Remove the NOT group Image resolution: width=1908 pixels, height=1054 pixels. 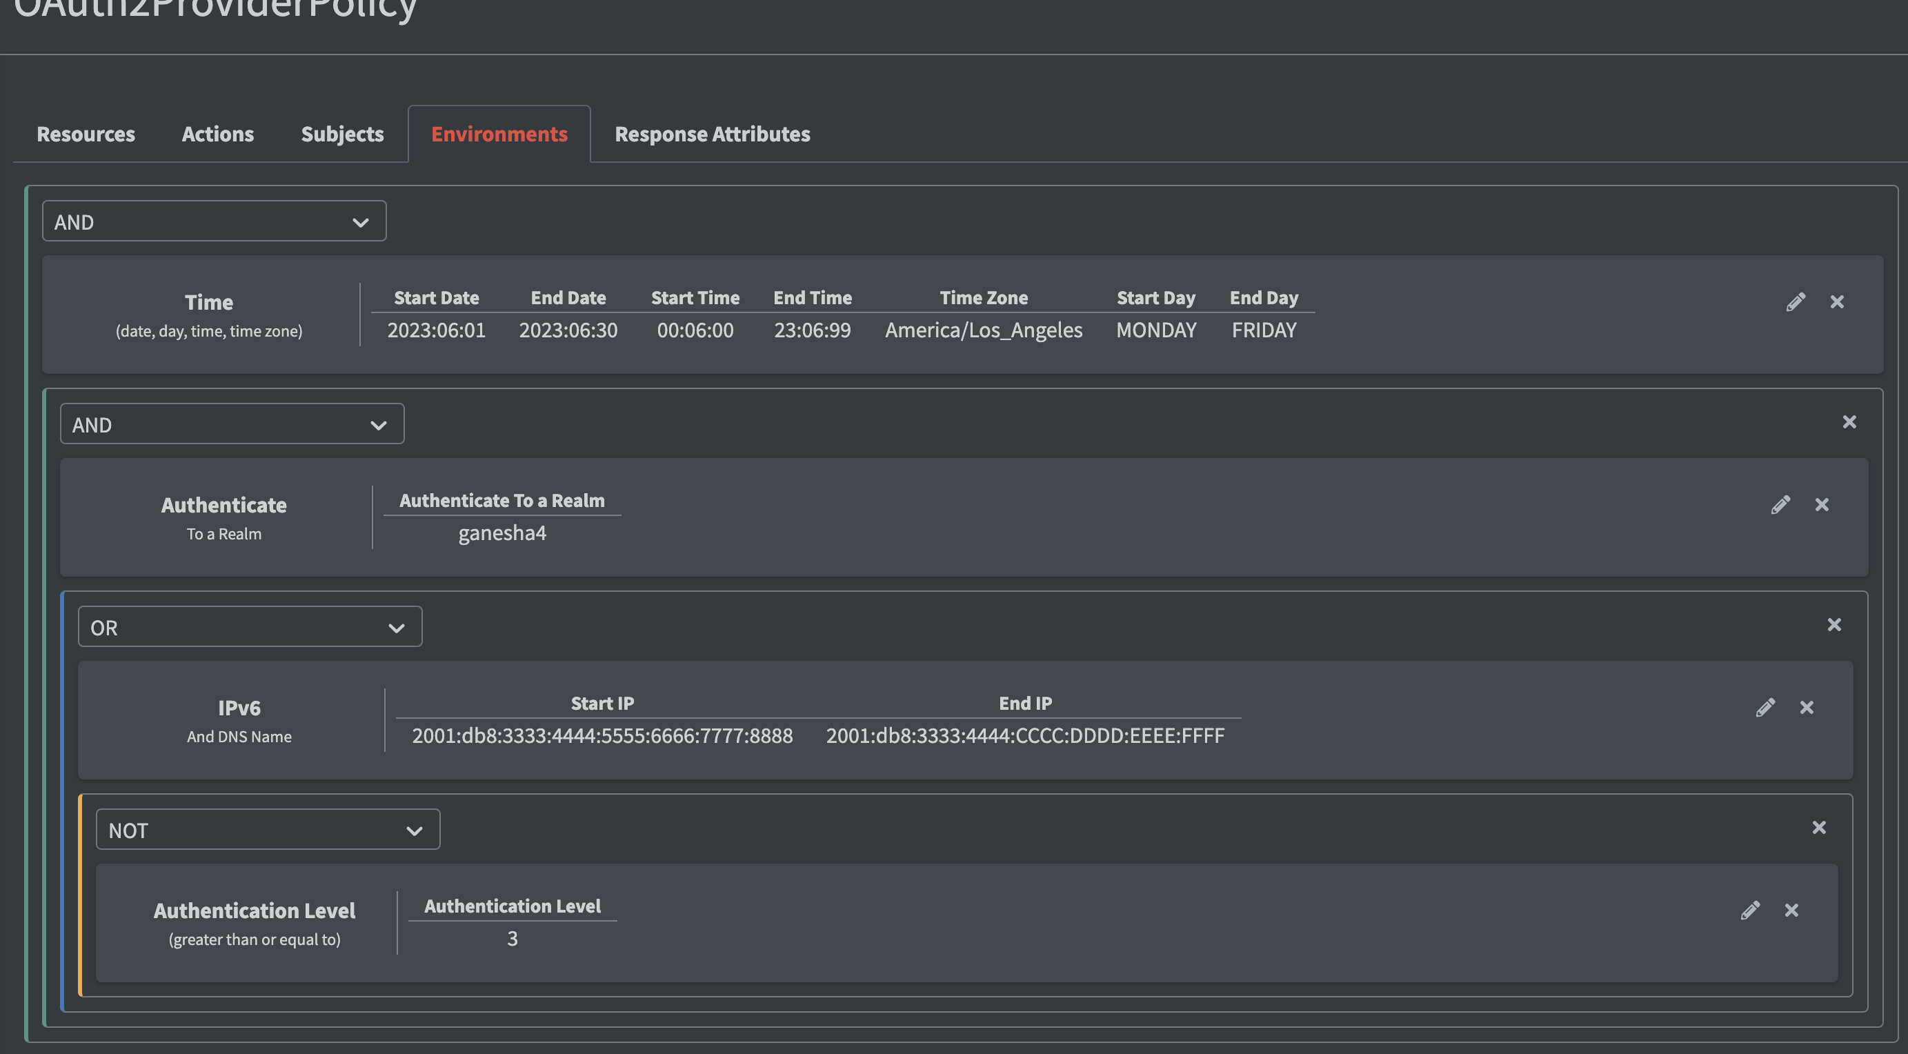(x=1819, y=828)
